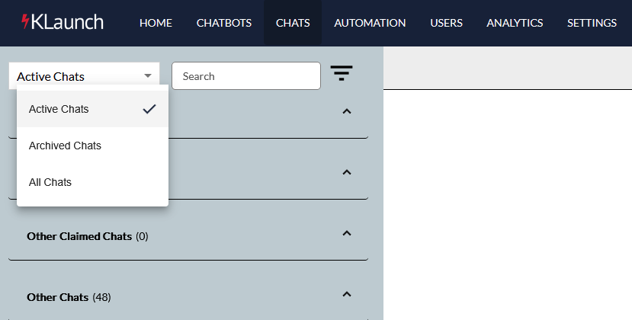Open the CHATBOTS tab
Viewport: 632px width, 320px height.
point(224,23)
